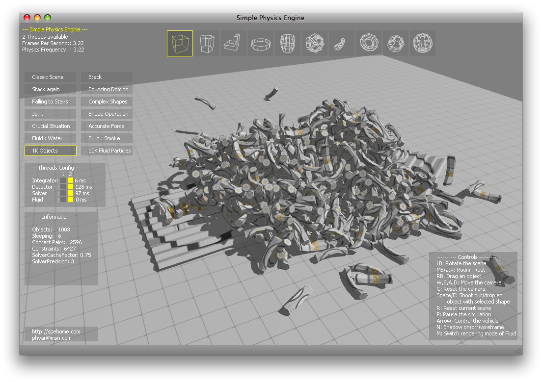Select the cube shape icon

[x=179, y=43]
